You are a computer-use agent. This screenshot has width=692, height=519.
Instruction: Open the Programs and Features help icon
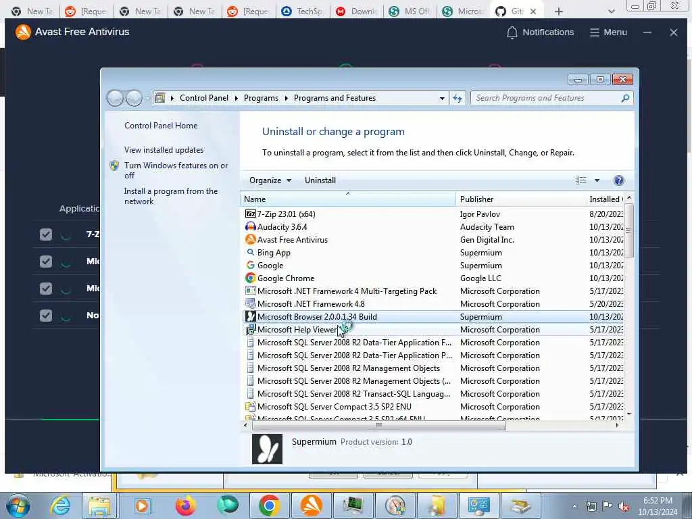[619, 180]
